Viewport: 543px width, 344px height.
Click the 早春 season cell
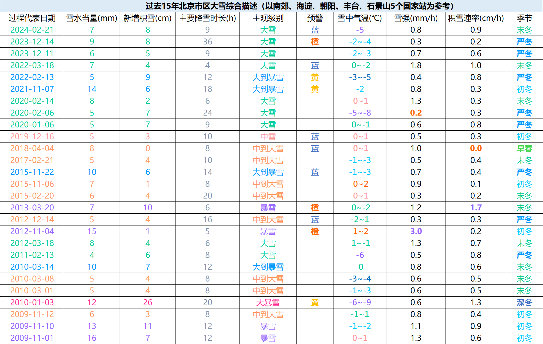pyautogui.click(x=524, y=148)
